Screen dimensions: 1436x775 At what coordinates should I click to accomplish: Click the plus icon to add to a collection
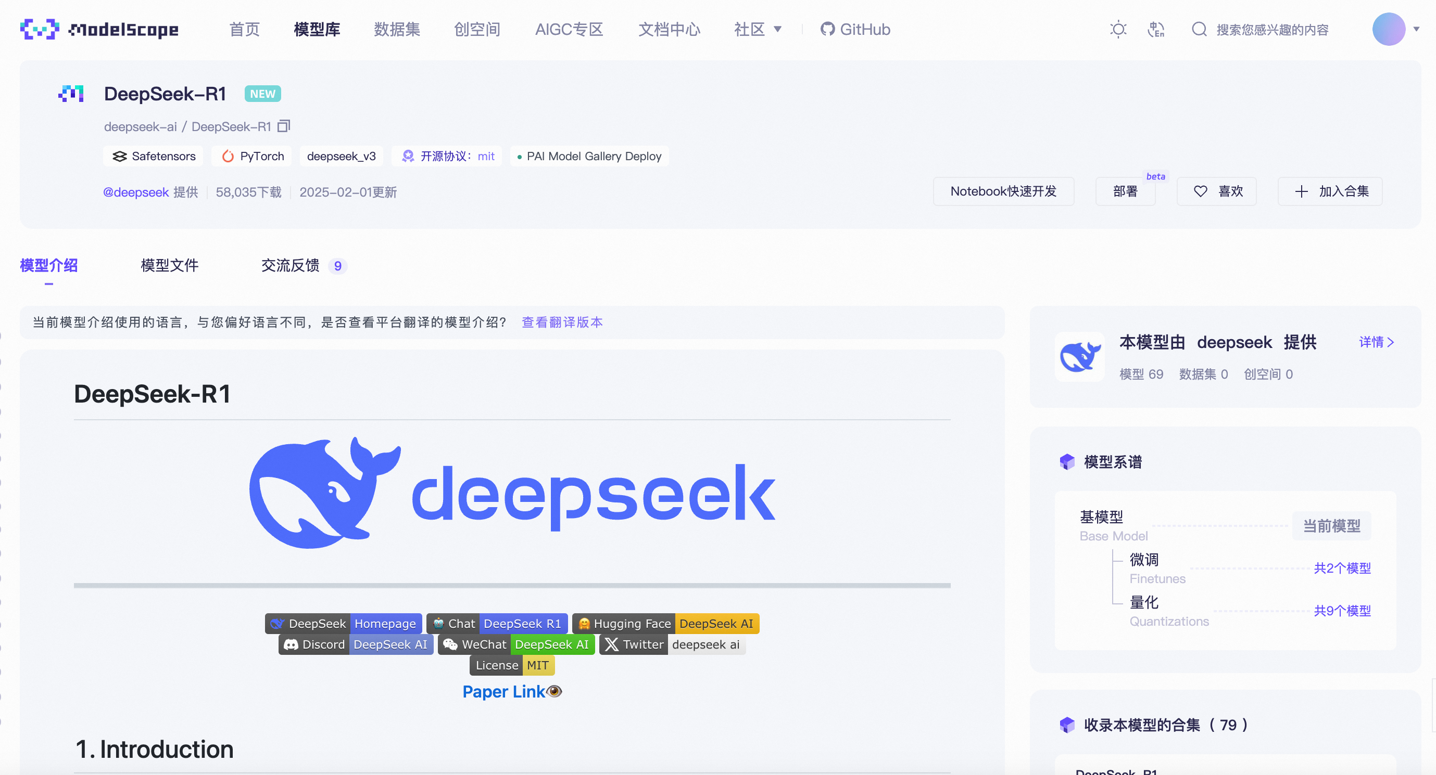click(1301, 191)
